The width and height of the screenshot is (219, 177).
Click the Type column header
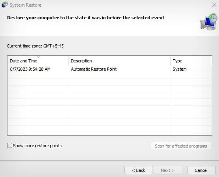coord(191,60)
